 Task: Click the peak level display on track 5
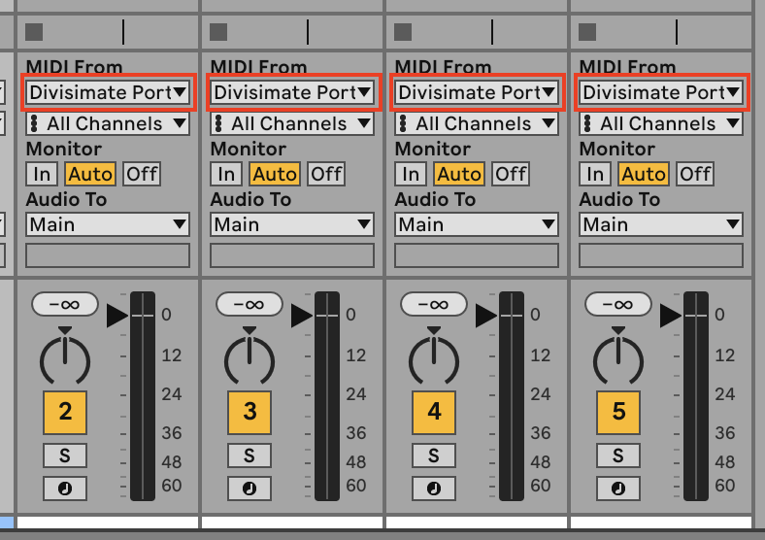point(618,304)
